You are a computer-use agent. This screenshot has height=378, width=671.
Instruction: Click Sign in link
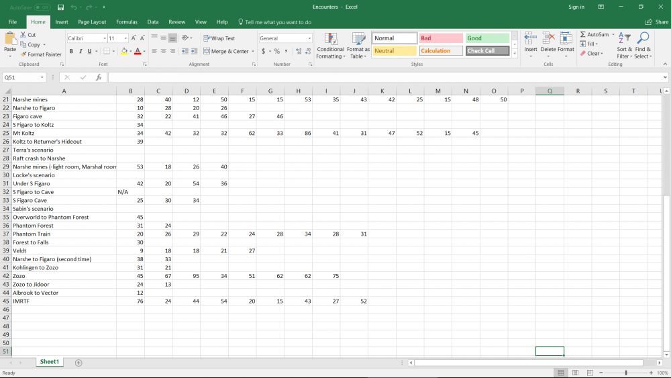[576, 7]
